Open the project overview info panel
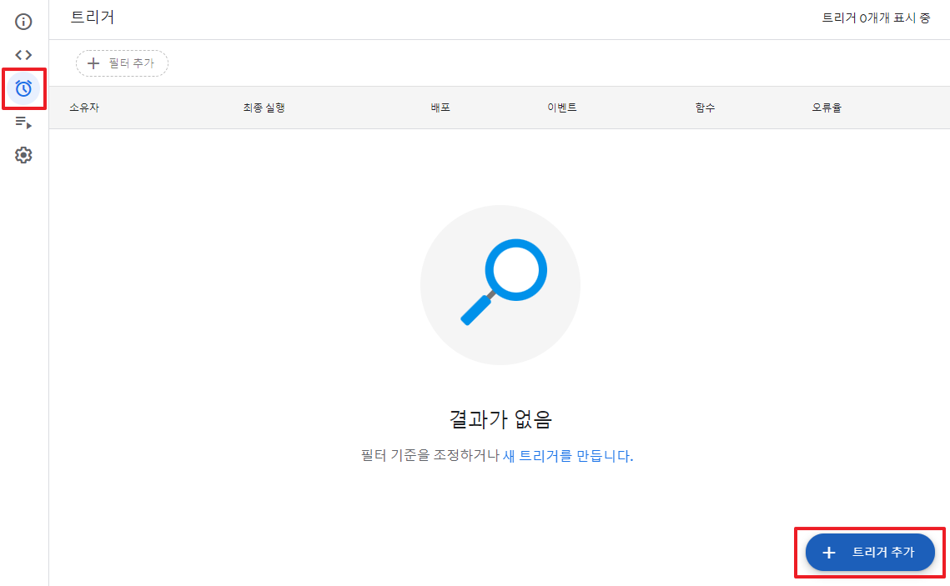Screen dimensions: 950x586 click(23, 22)
